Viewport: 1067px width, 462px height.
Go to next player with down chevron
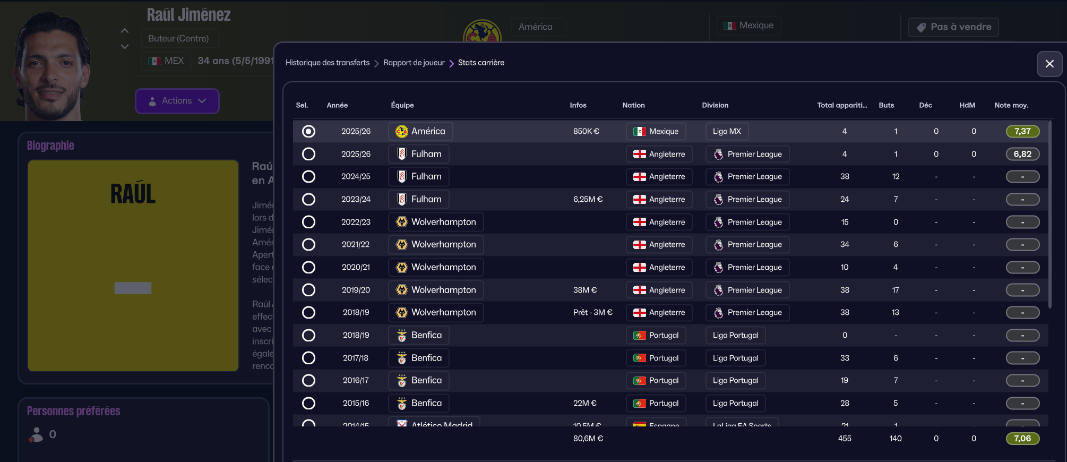[125, 47]
